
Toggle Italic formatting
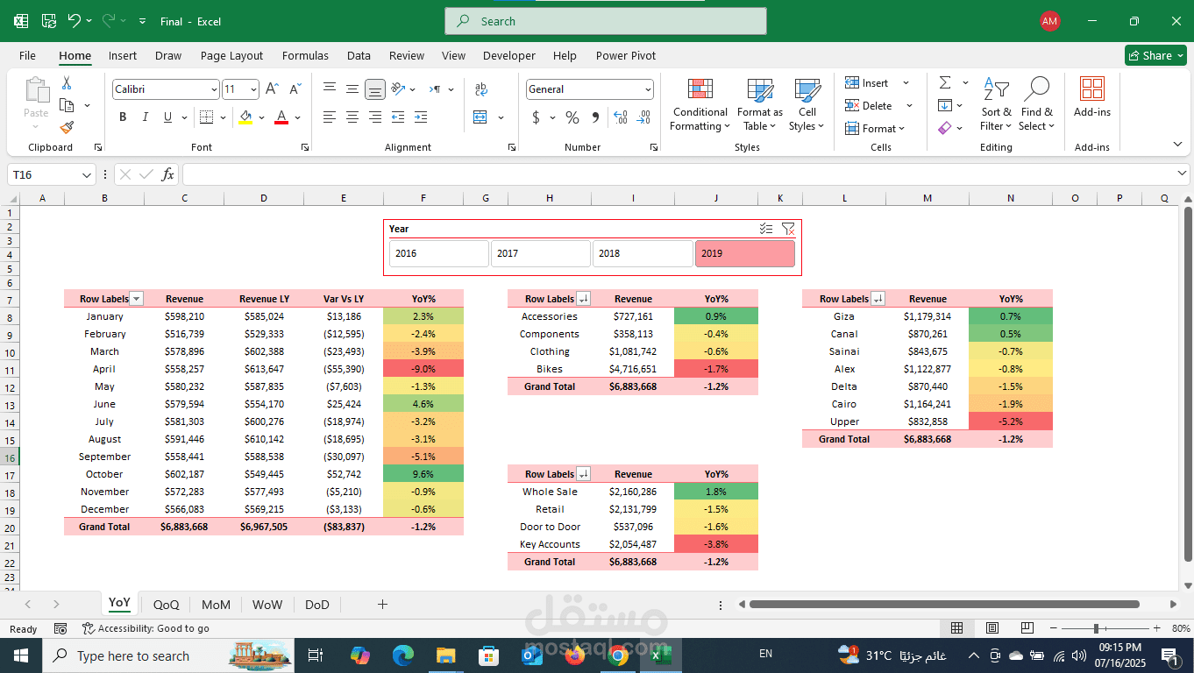point(146,117)
